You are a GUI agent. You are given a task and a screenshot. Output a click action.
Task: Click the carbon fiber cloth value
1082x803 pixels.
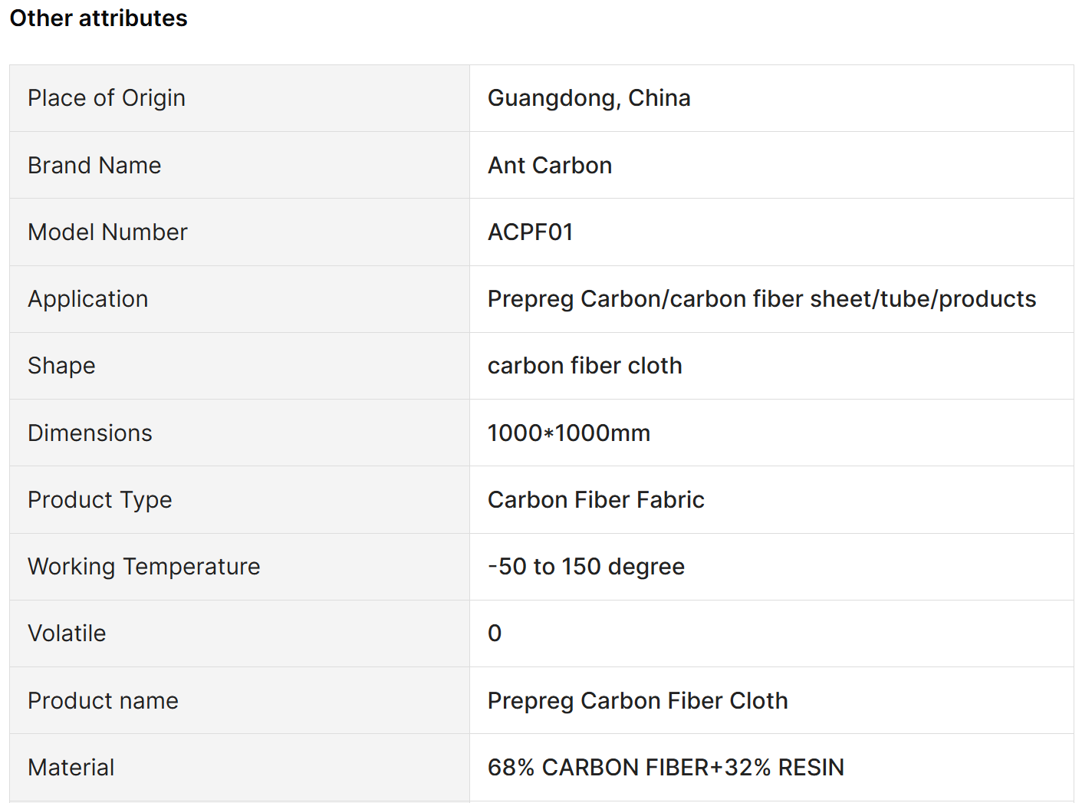[584, 366]
